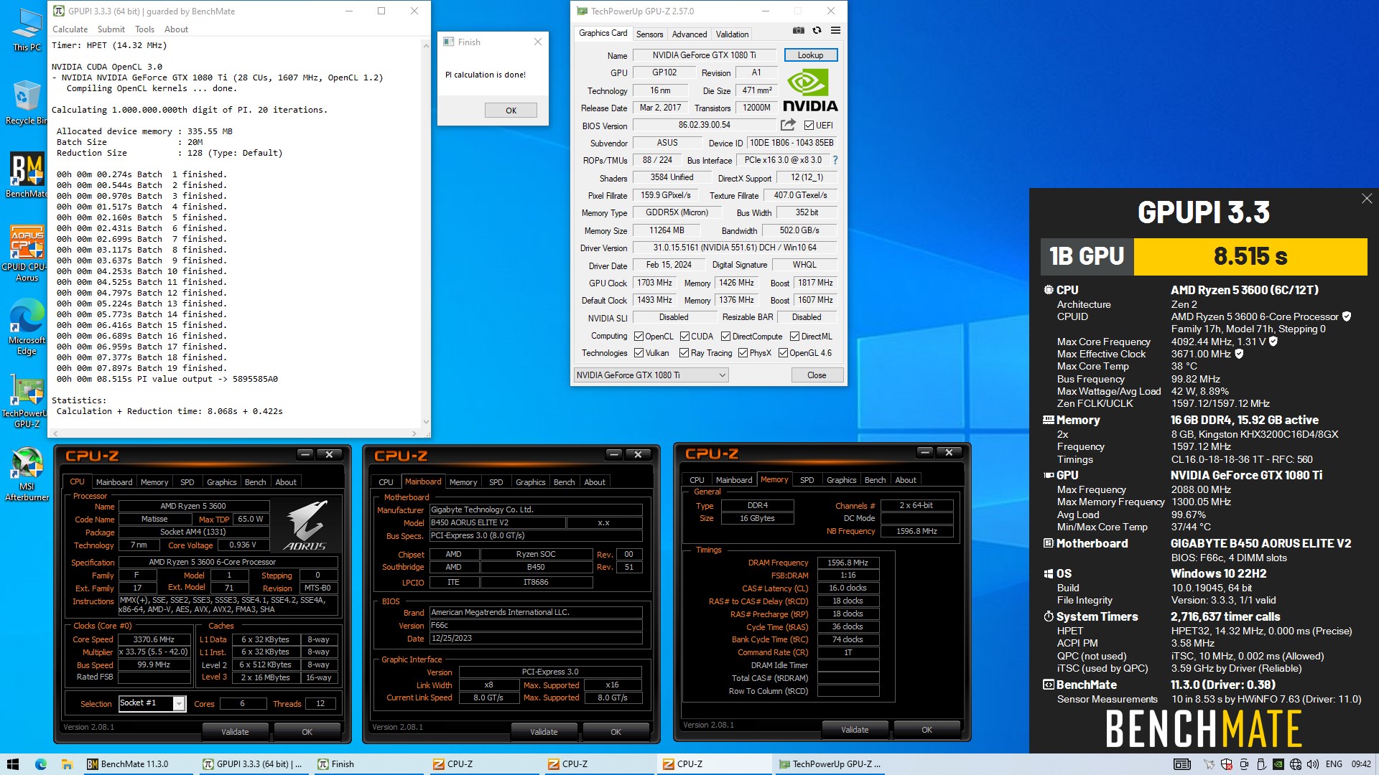Switch to the Advanced tab in GPU-Z
This screenshot has height=775, width=1379.
click(x=689, y=34)
